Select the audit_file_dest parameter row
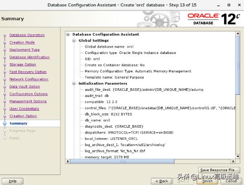Screen dimensions: 244x185 (x=144, y=90)
